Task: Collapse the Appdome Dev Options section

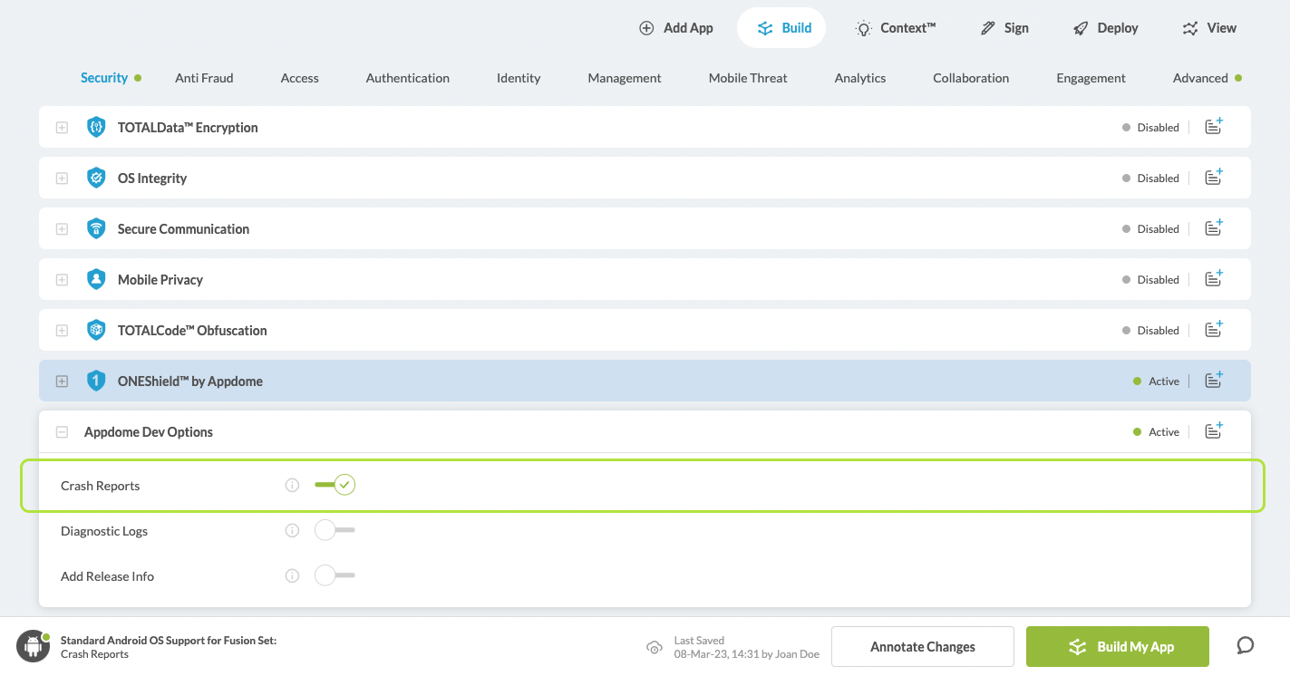Action: click(x=62, y=432)
